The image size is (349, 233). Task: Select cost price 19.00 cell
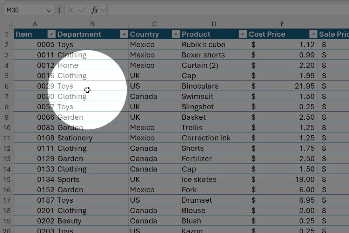click(x=282, y=179)
